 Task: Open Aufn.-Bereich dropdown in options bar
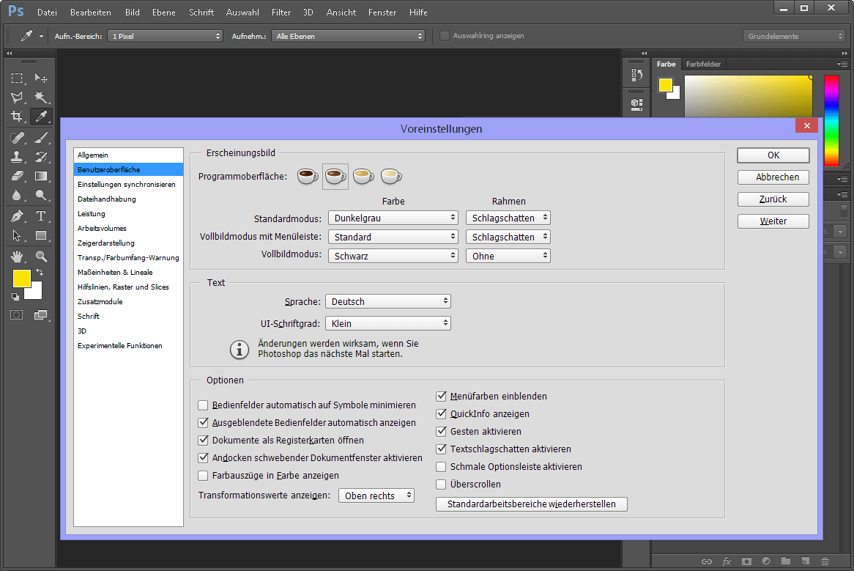(x=165, y=36)
